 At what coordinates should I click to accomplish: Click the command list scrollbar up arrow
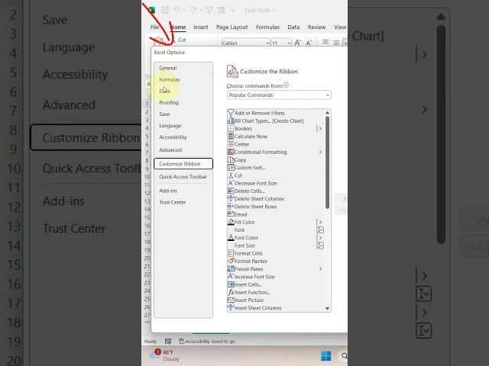(x=327, y=113)
